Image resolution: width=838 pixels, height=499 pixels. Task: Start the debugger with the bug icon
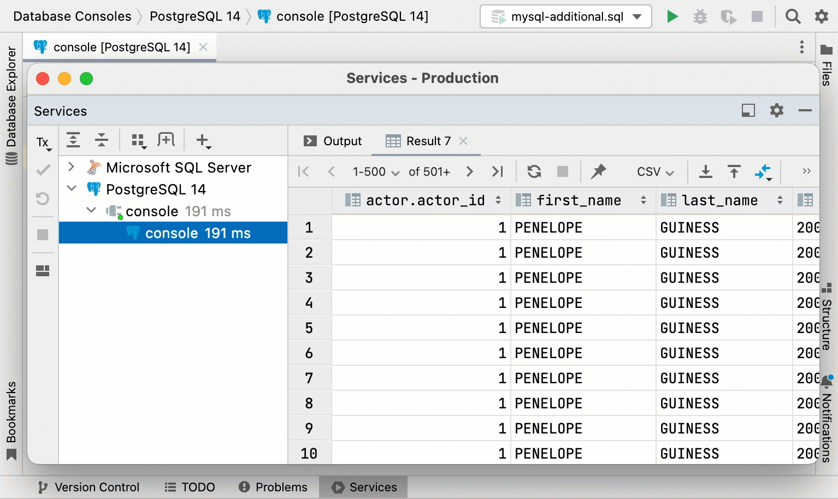click(x=700, y=16)
